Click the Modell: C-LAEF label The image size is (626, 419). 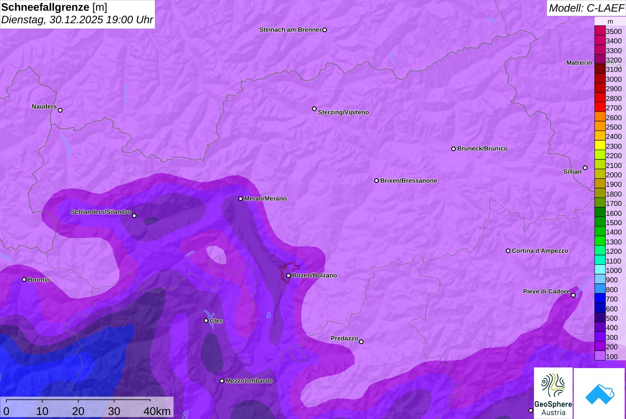click(586, 8)
